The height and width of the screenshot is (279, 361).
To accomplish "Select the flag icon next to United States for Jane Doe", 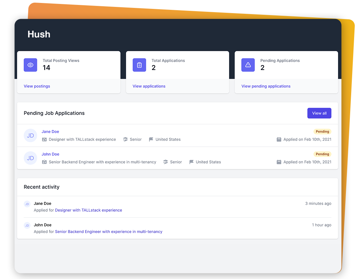I will (150, 139).
